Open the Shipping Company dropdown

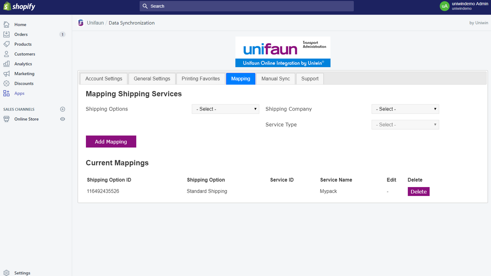405,109
